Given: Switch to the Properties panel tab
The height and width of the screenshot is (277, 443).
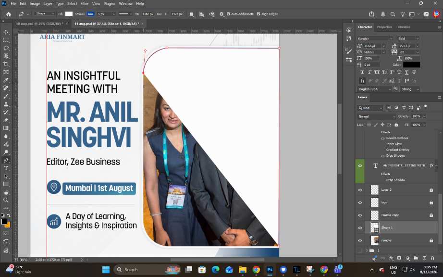Looking at the screenshot, I should [x=384, y=27].
